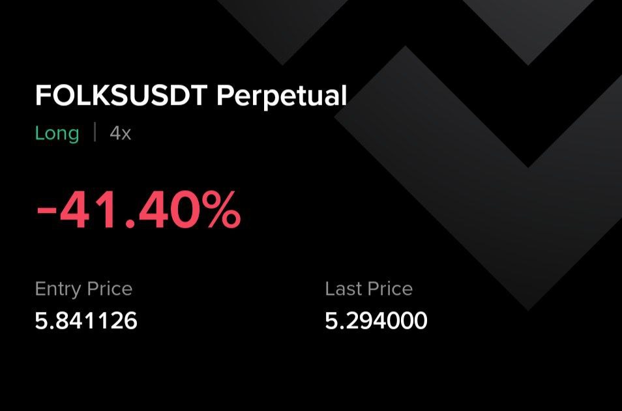
Task: Select the green Long position label
Action: 57,134
